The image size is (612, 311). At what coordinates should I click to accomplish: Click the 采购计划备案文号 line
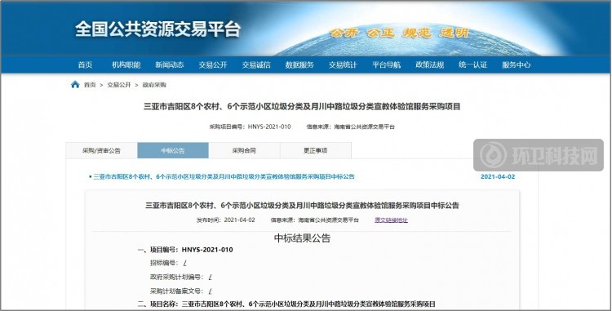(180, 291)
